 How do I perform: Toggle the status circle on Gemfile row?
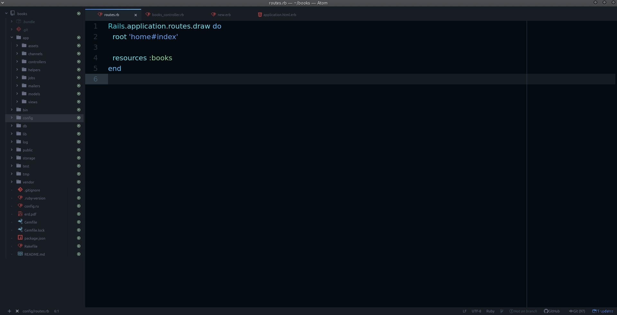pyautogui.click(x=79, y=222)
